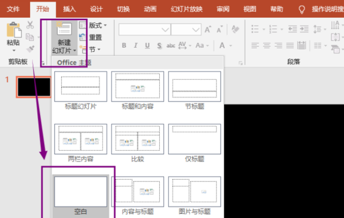The height and width of the screenshot is (218, 344).
Task: Toggle Underline formatting
Action: (148, 45)
